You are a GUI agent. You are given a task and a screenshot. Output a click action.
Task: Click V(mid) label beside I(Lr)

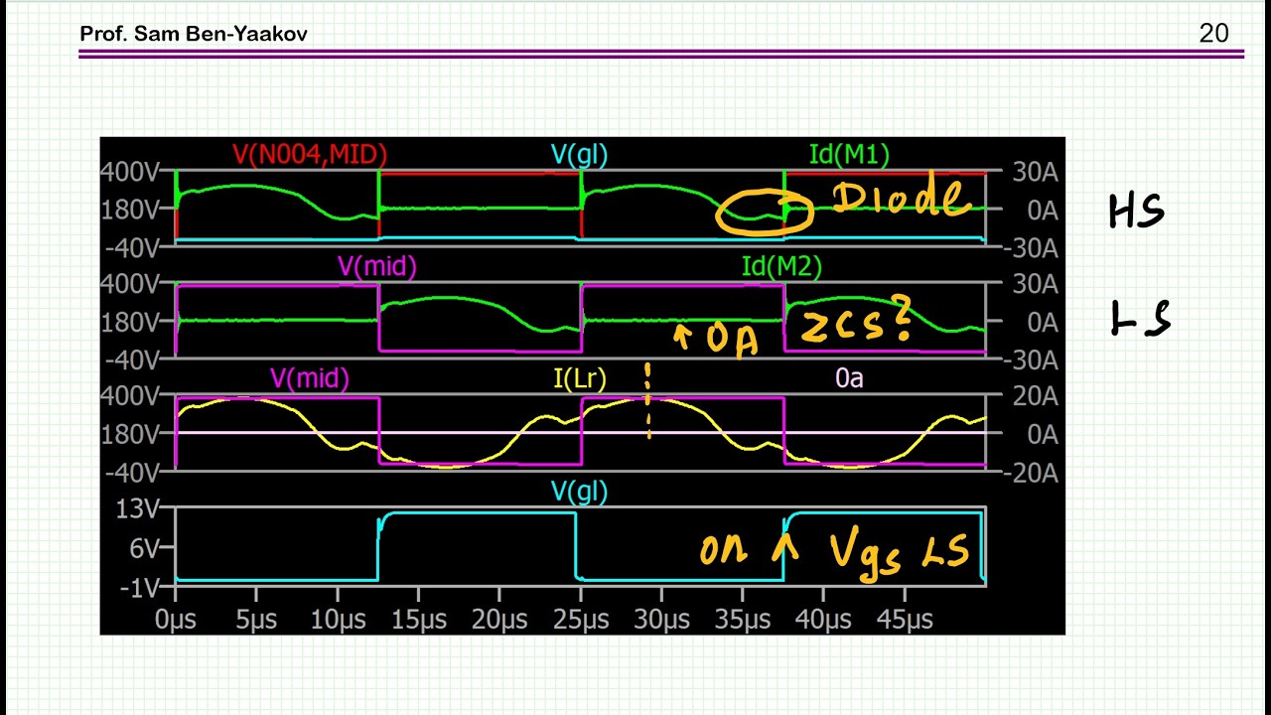[310, 378]
